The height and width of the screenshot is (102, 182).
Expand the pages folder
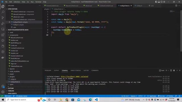click(x=24, y=74)
